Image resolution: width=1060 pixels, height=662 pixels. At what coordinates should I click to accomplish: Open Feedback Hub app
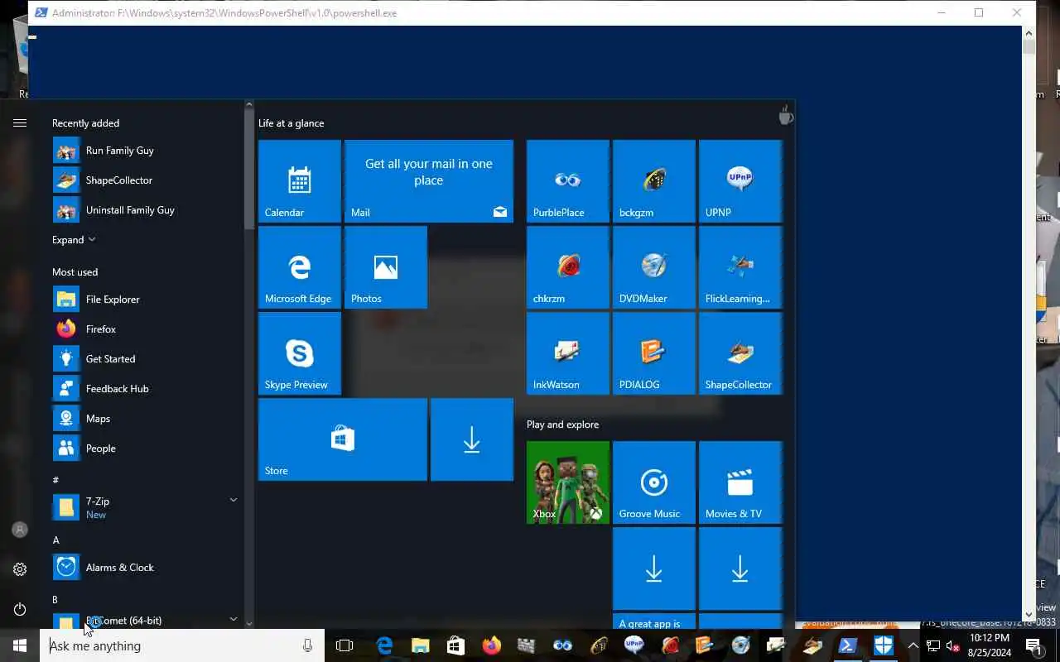[x=145, y=389]
